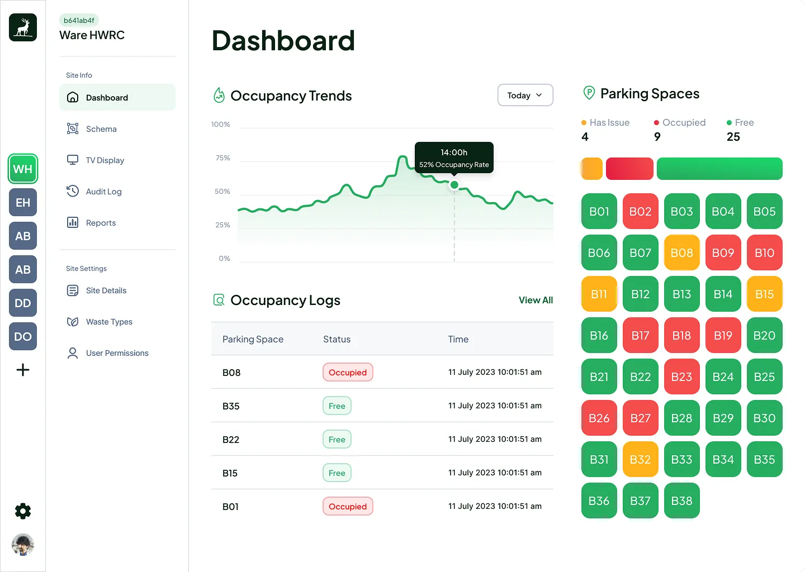Click the Dashboard home icon
Image resolution: width=805 pixels, height=572 pixels.
pyautogui.click(x=73, y=97)
